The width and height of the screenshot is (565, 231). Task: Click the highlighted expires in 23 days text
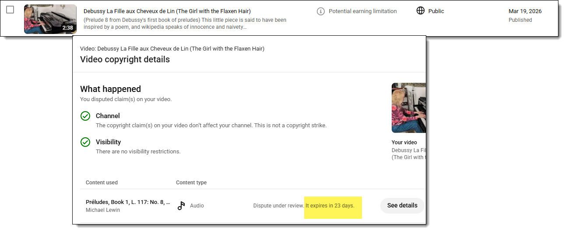click(330, 206)
